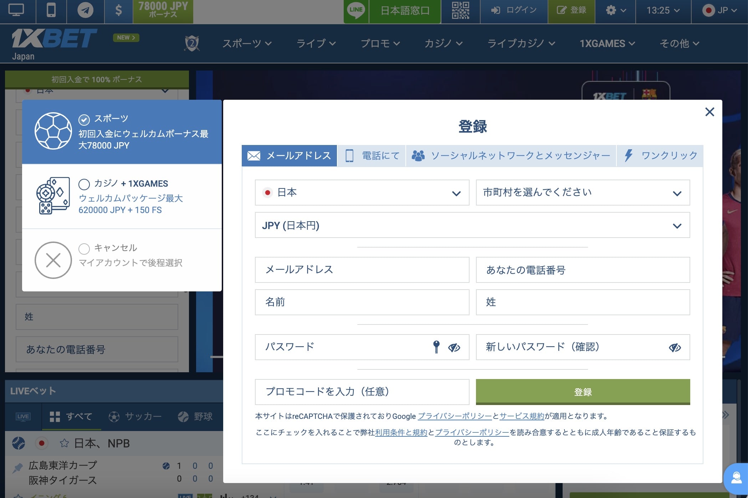This screenshot has height=498, width=748.
Task: Click ログイン button in top bar
Action: pyautogui.click(x=514, y=10)
